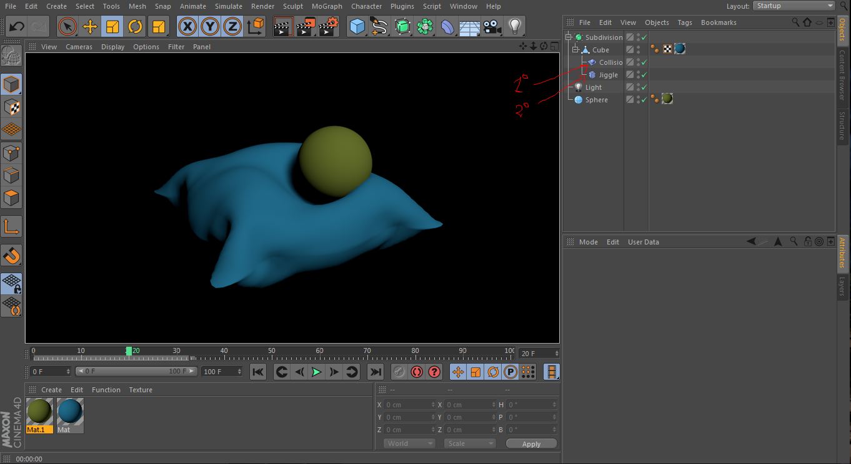Click Render to Picture Viewer icon
Image resolution: width=851 pixels, height=464 pixels.
(306, 27)
